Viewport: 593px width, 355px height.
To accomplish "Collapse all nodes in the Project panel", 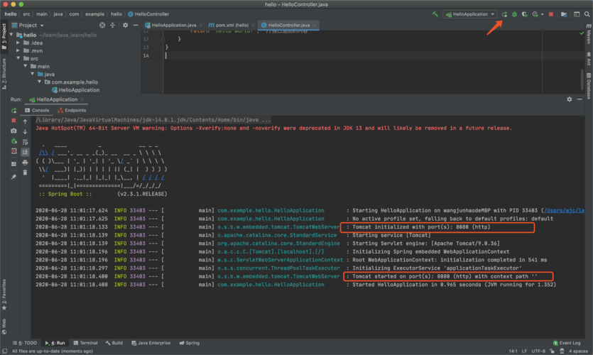I will coord(112,26).
